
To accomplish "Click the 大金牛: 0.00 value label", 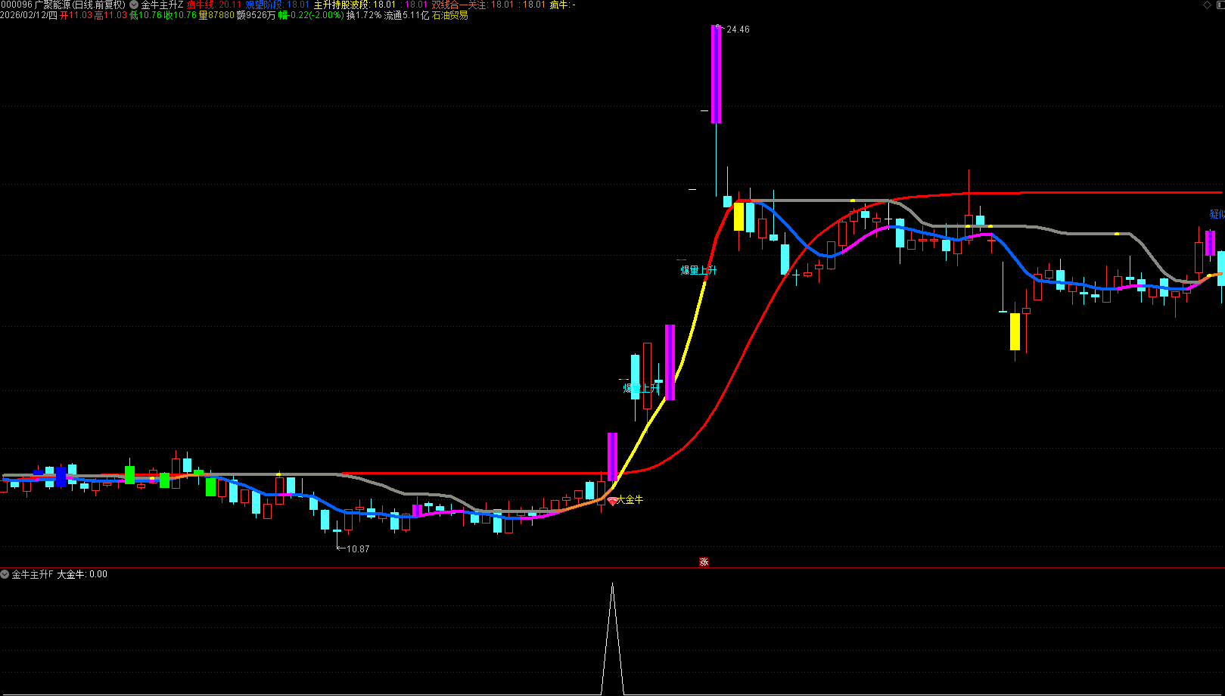I will tap(82, 574).
